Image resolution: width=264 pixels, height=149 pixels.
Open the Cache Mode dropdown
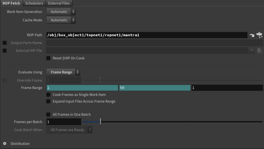[x=61, y=20]
